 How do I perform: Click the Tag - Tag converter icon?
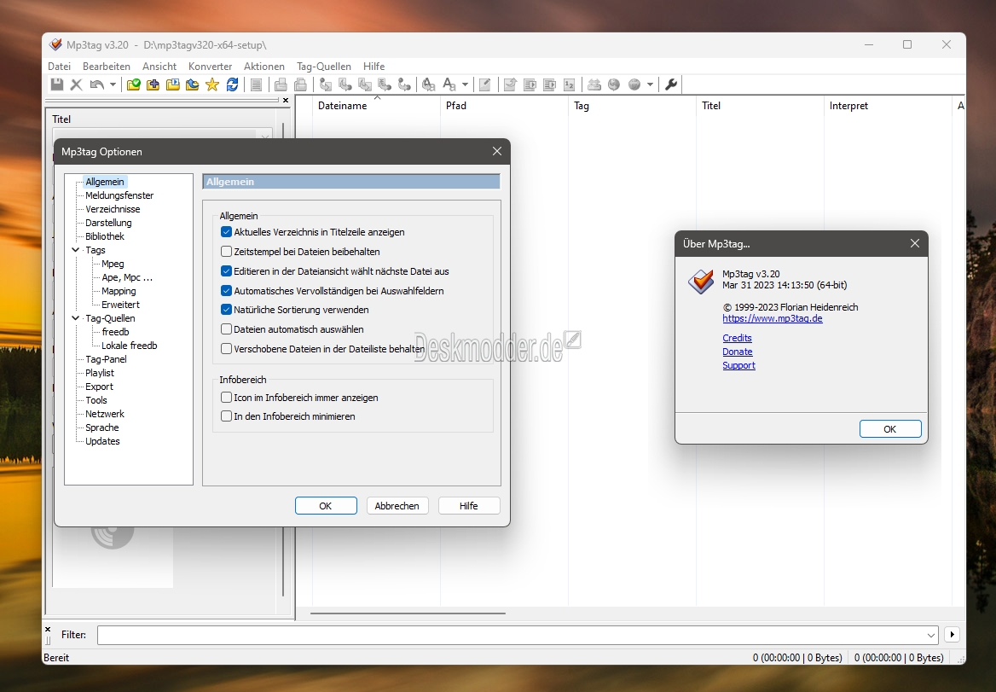tap(404, 84)
